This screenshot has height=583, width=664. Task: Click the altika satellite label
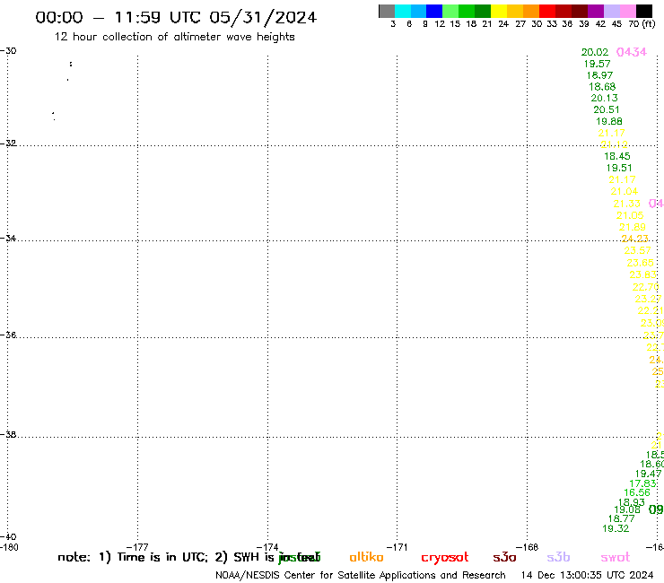[x=366, y=557]
